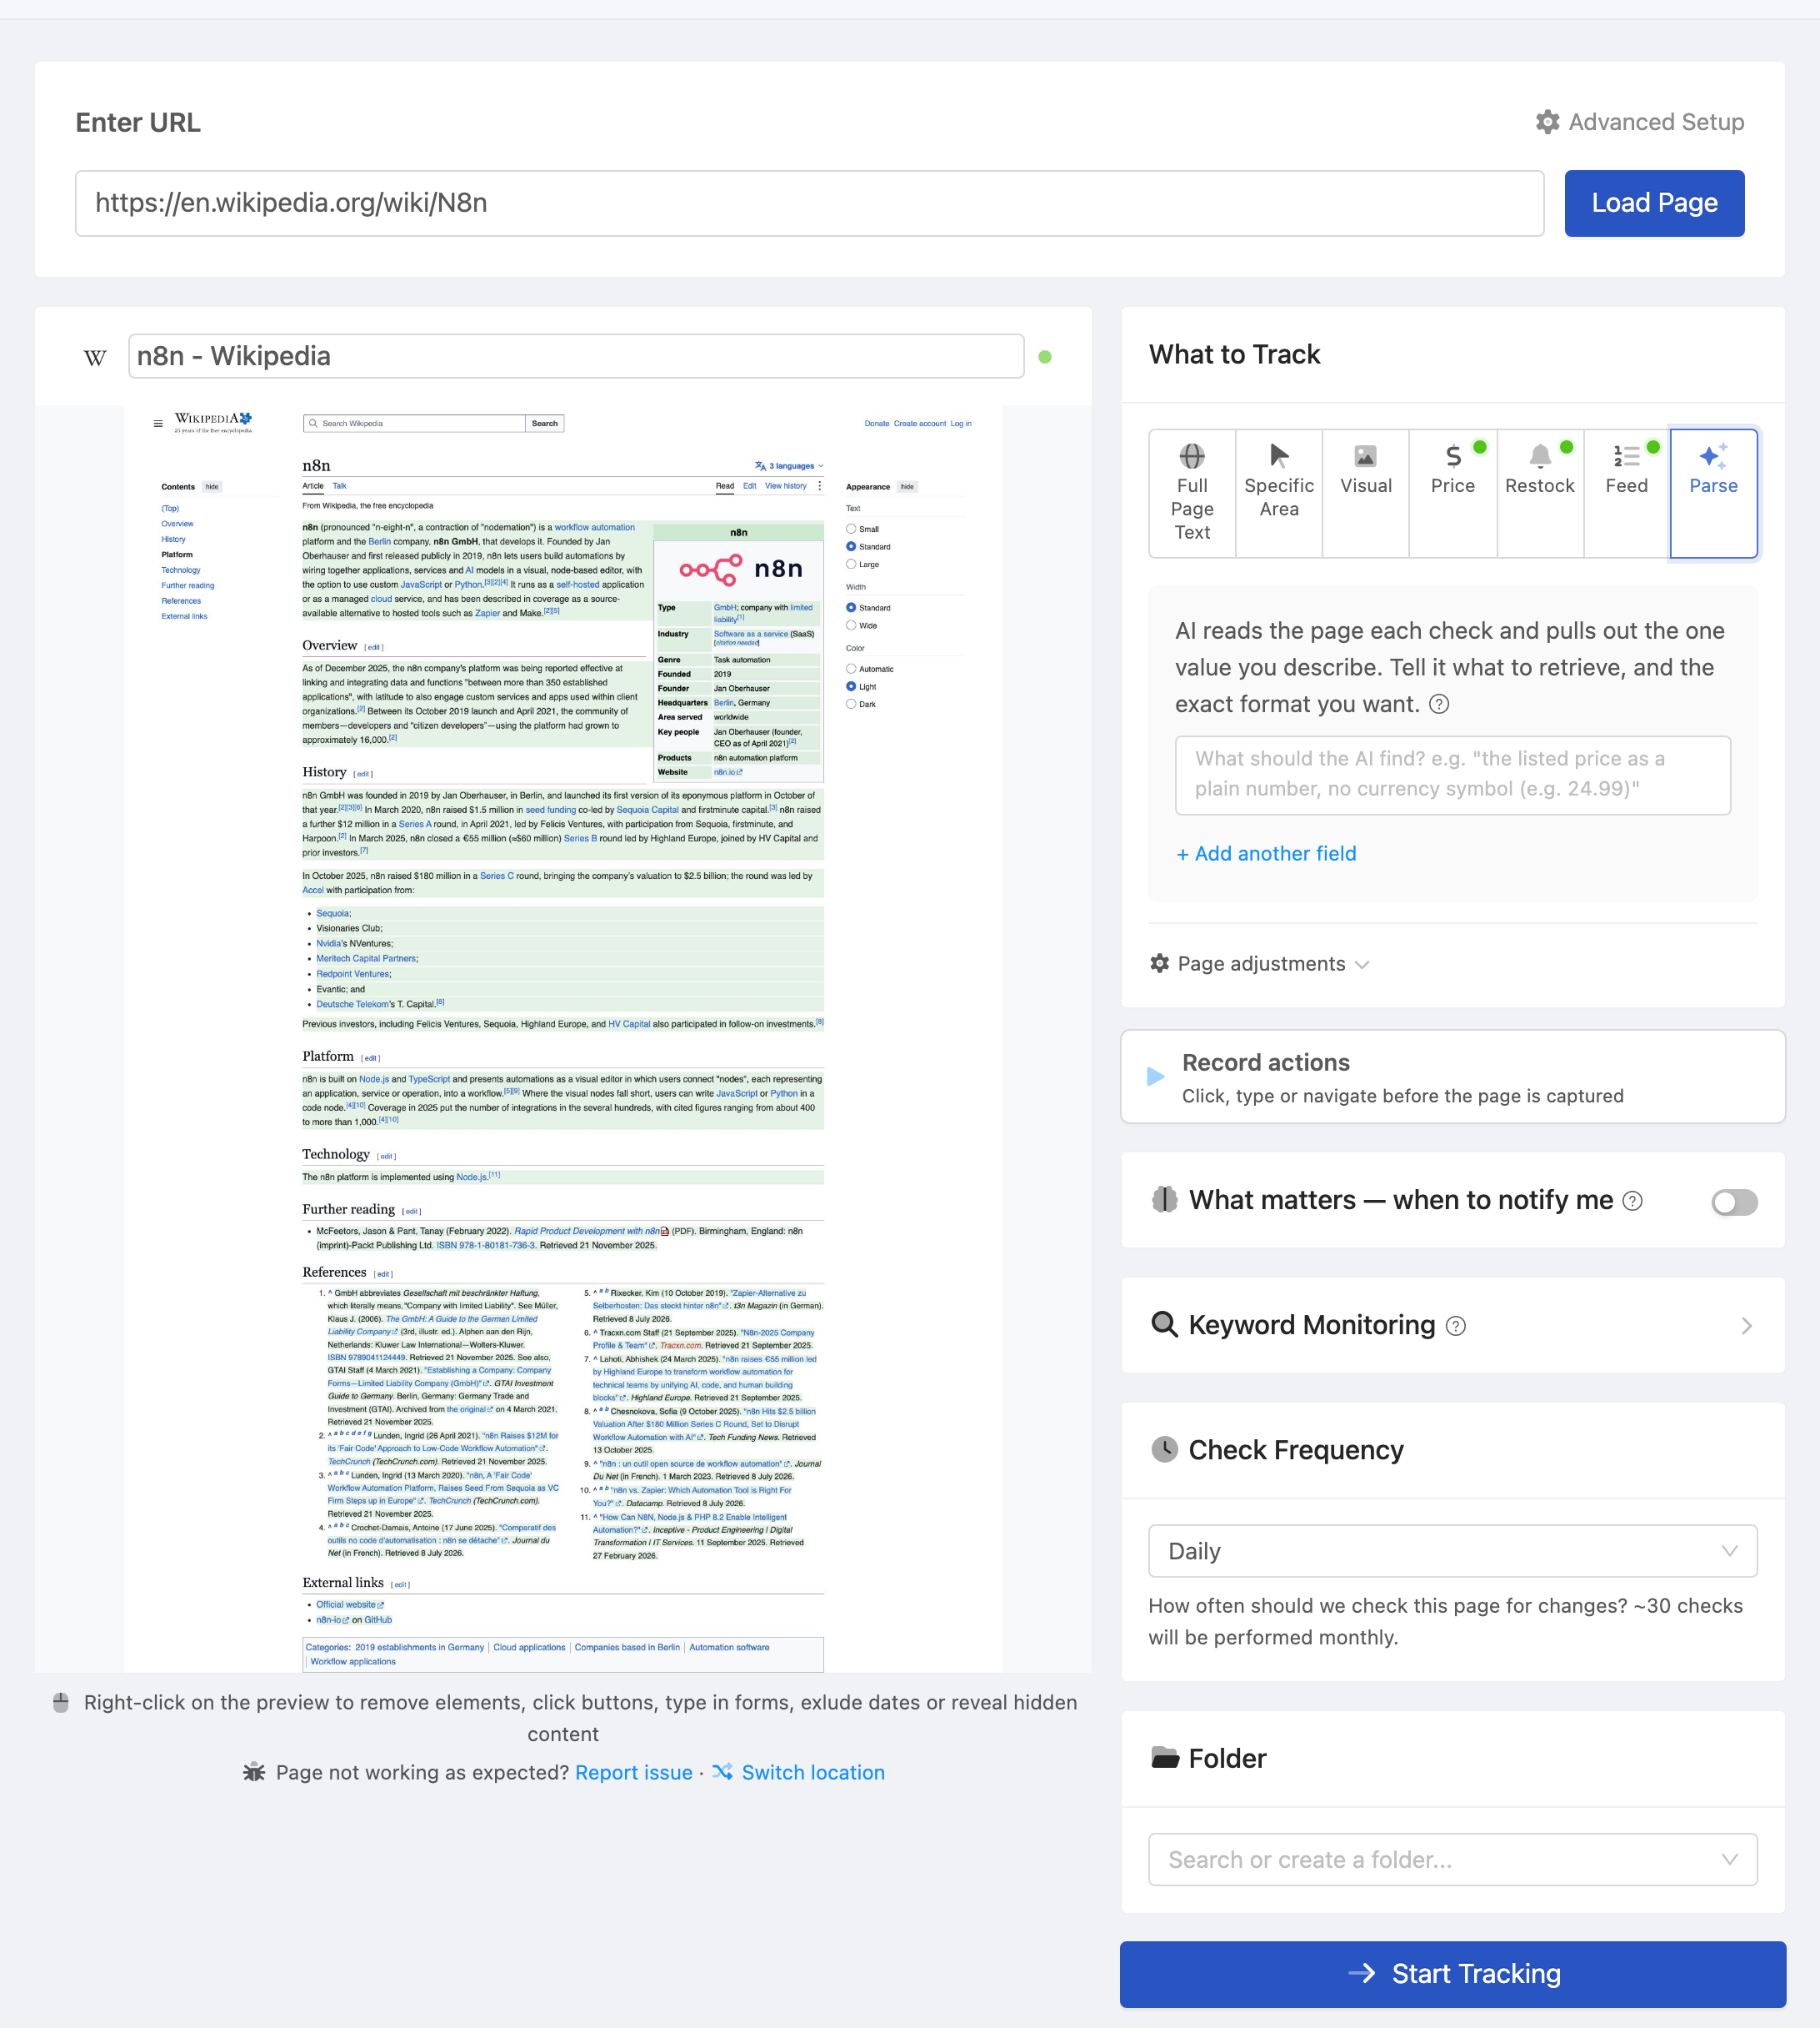Select Automatic color radio in preview

pos(851,668)
